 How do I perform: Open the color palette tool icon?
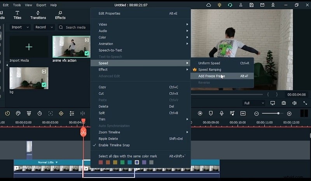18,113
